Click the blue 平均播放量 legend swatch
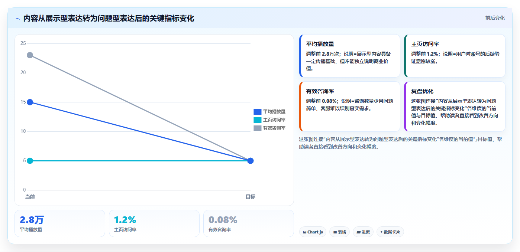The width and height of the screenshot is (520, 252). point(258,112)
